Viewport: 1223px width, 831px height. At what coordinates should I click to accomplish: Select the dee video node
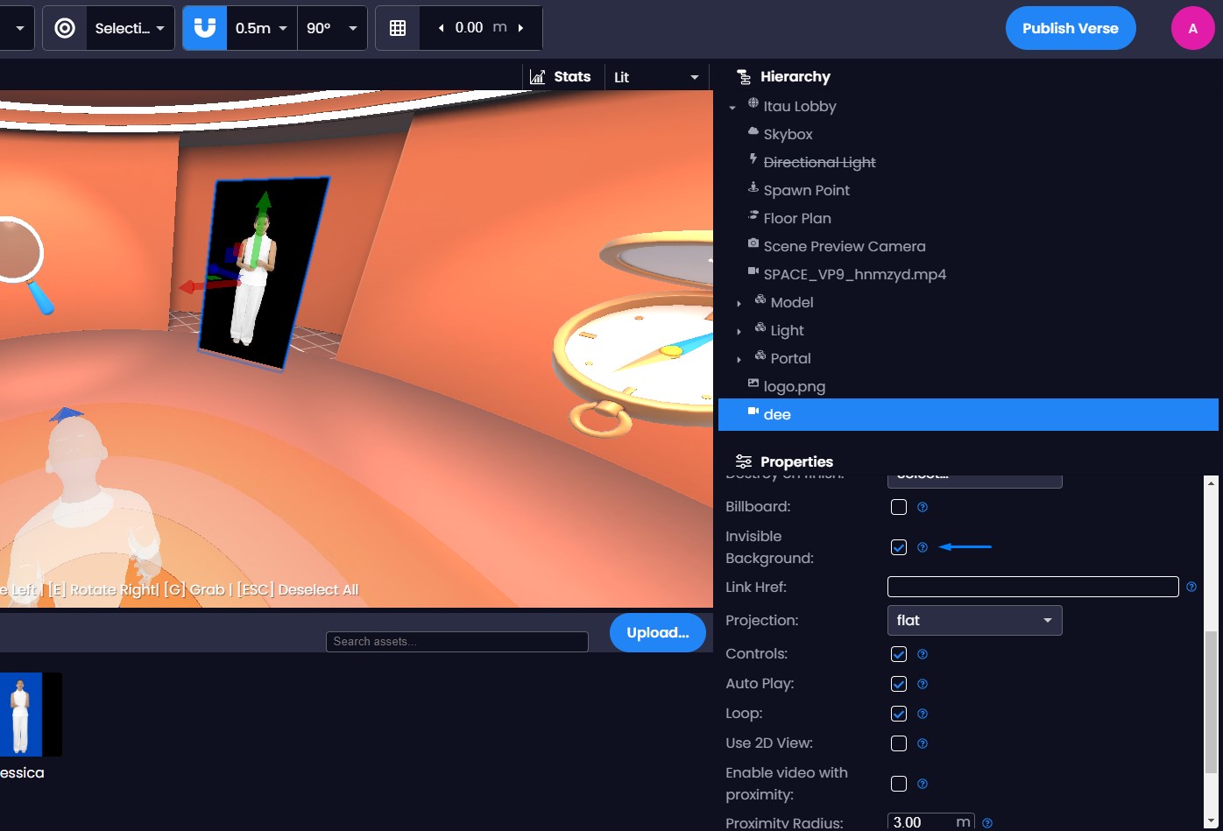(968, 414)
